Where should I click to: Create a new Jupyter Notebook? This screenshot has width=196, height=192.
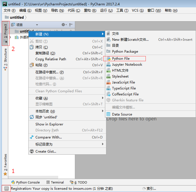pyautogui.click(x=150, y=65)
